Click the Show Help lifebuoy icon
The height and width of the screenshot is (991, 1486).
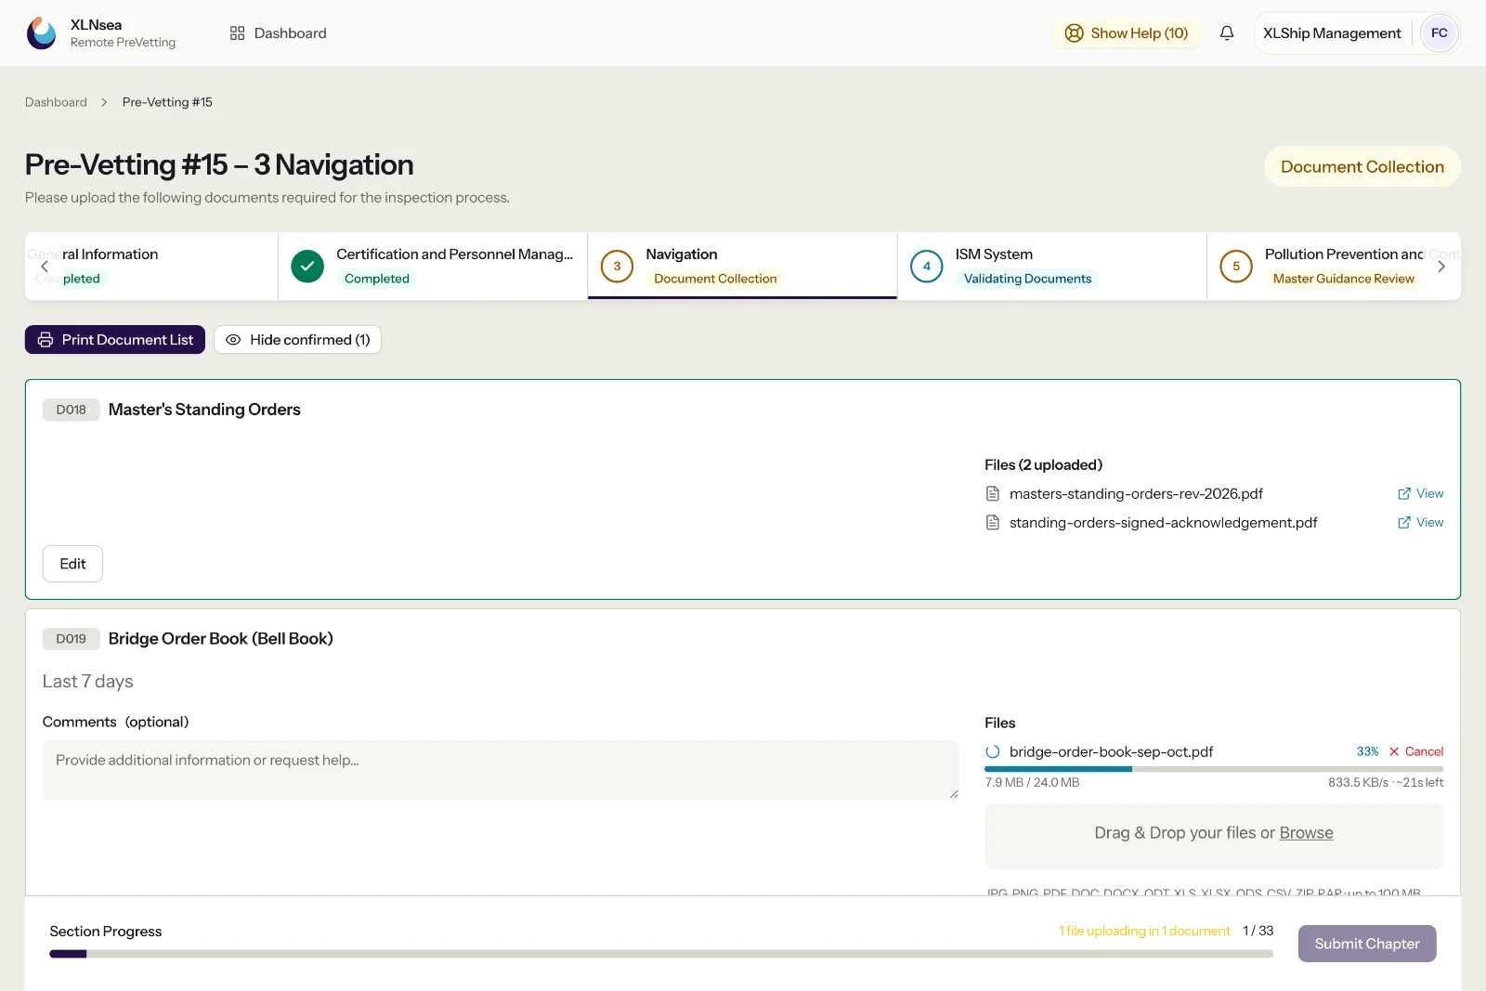pos(1074,33)
